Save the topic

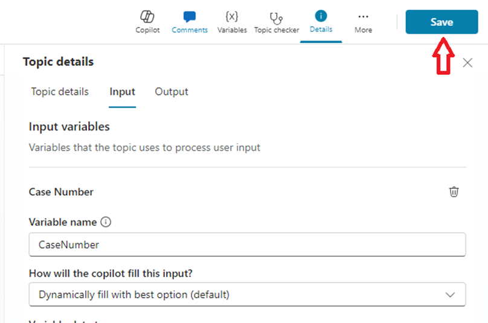[441, 22]
